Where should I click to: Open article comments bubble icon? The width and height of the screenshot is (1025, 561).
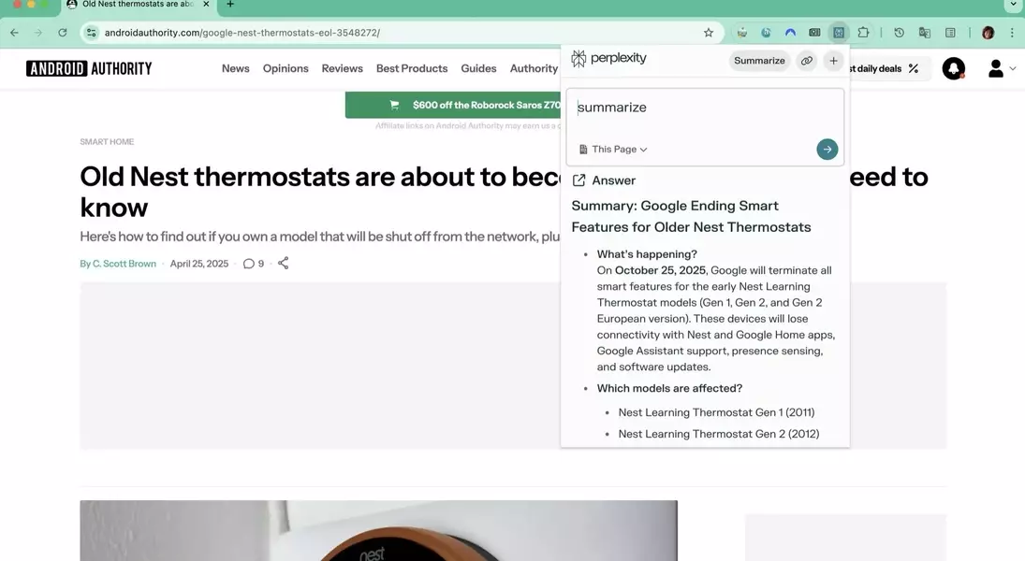pyautogui.click(x=248, y=264)
